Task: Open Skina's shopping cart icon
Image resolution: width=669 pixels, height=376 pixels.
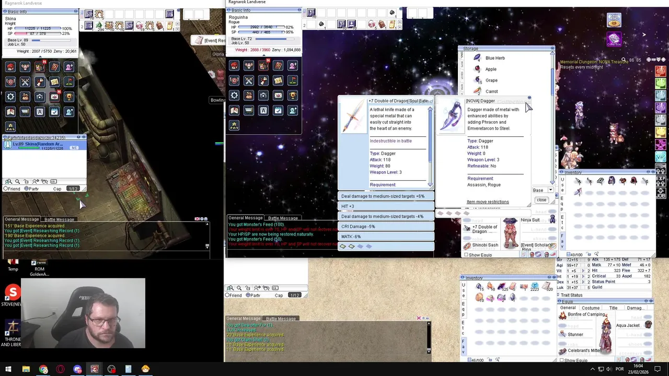Action: coord(25,112)
